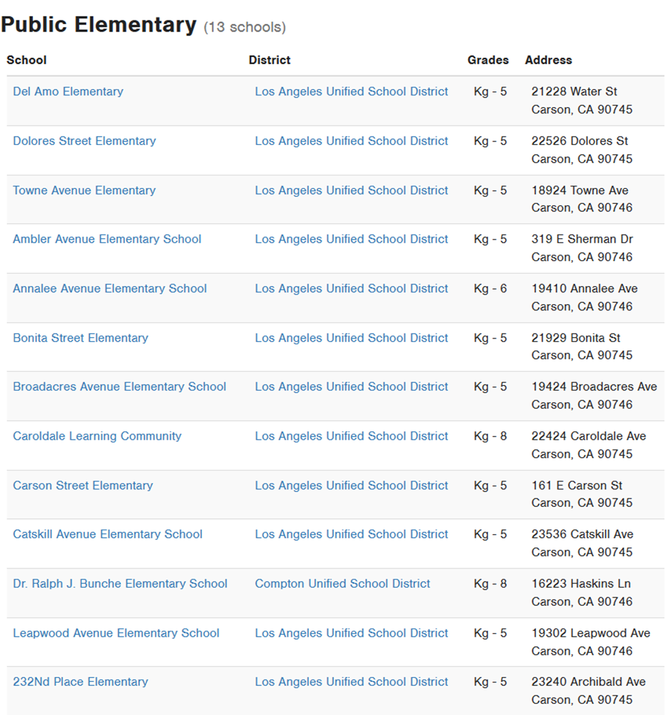This screenshot has width=665, height=715.
Task: Open the district link for 232Nd Place Elementary
Action: (x=352, y=682)
